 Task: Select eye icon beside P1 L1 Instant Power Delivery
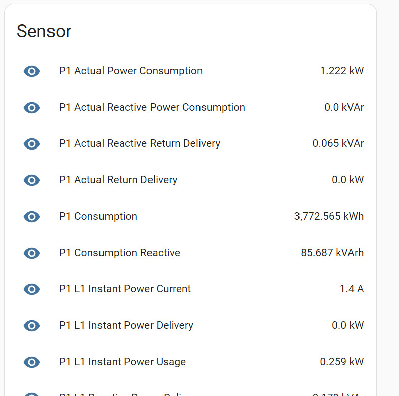tap(32, 326)
